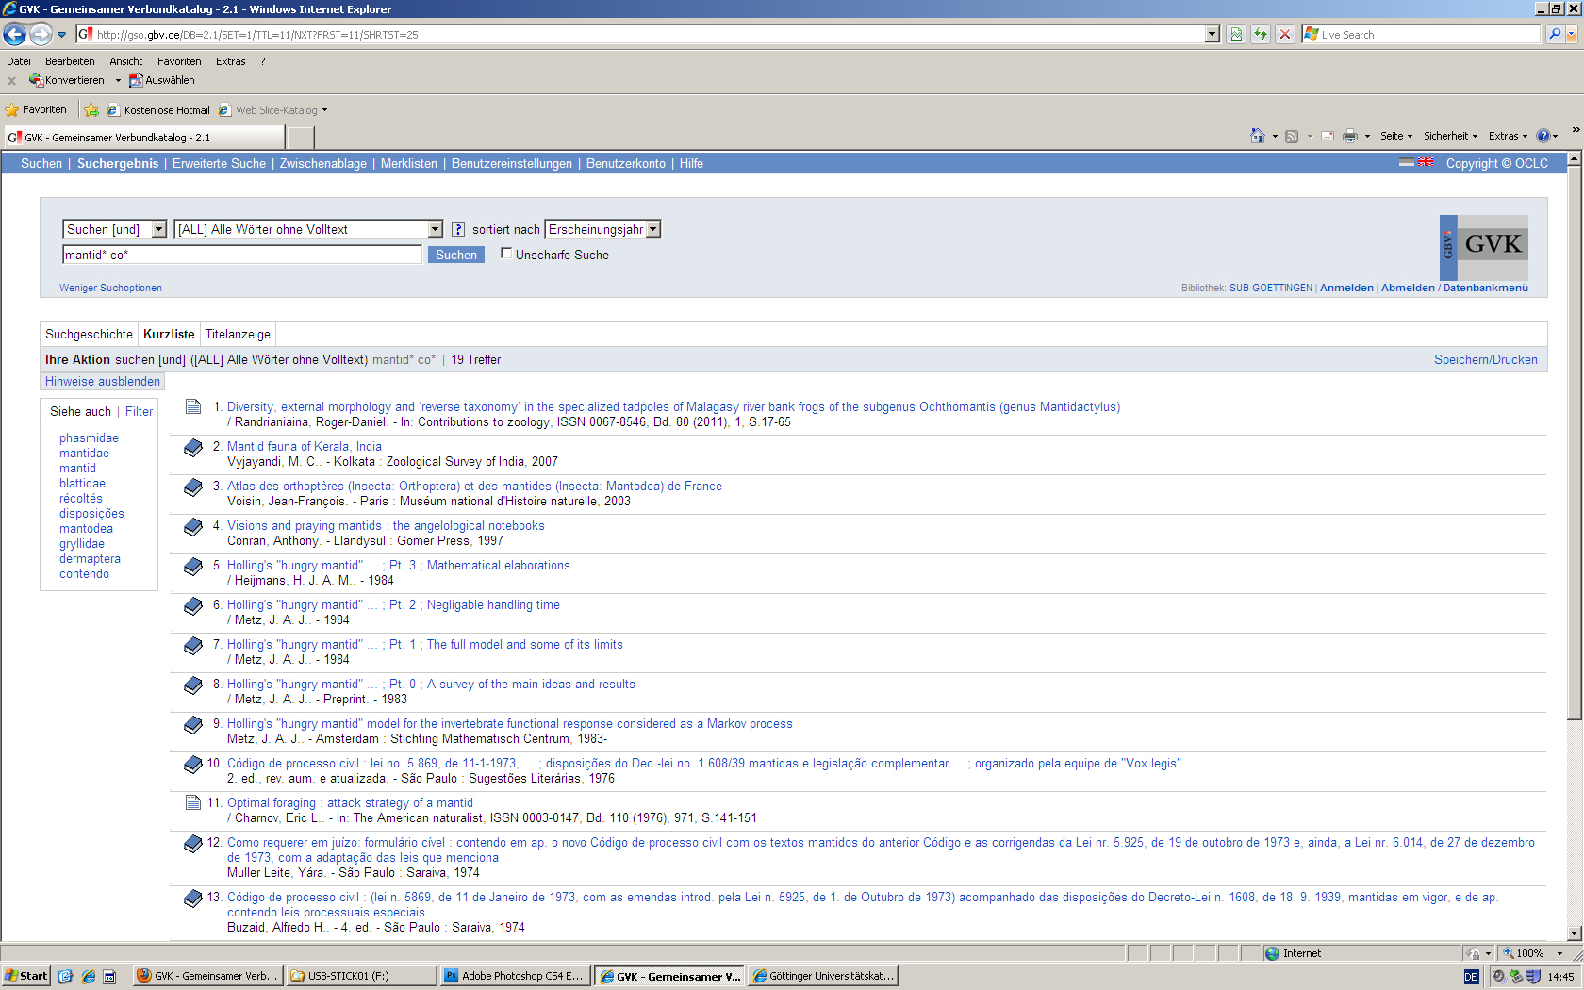Image resolution: width=1584 pixels, height=990 pixels.
Task: Enable the Unscharfe Suche checkbox
Action: [x=506, y=254]
